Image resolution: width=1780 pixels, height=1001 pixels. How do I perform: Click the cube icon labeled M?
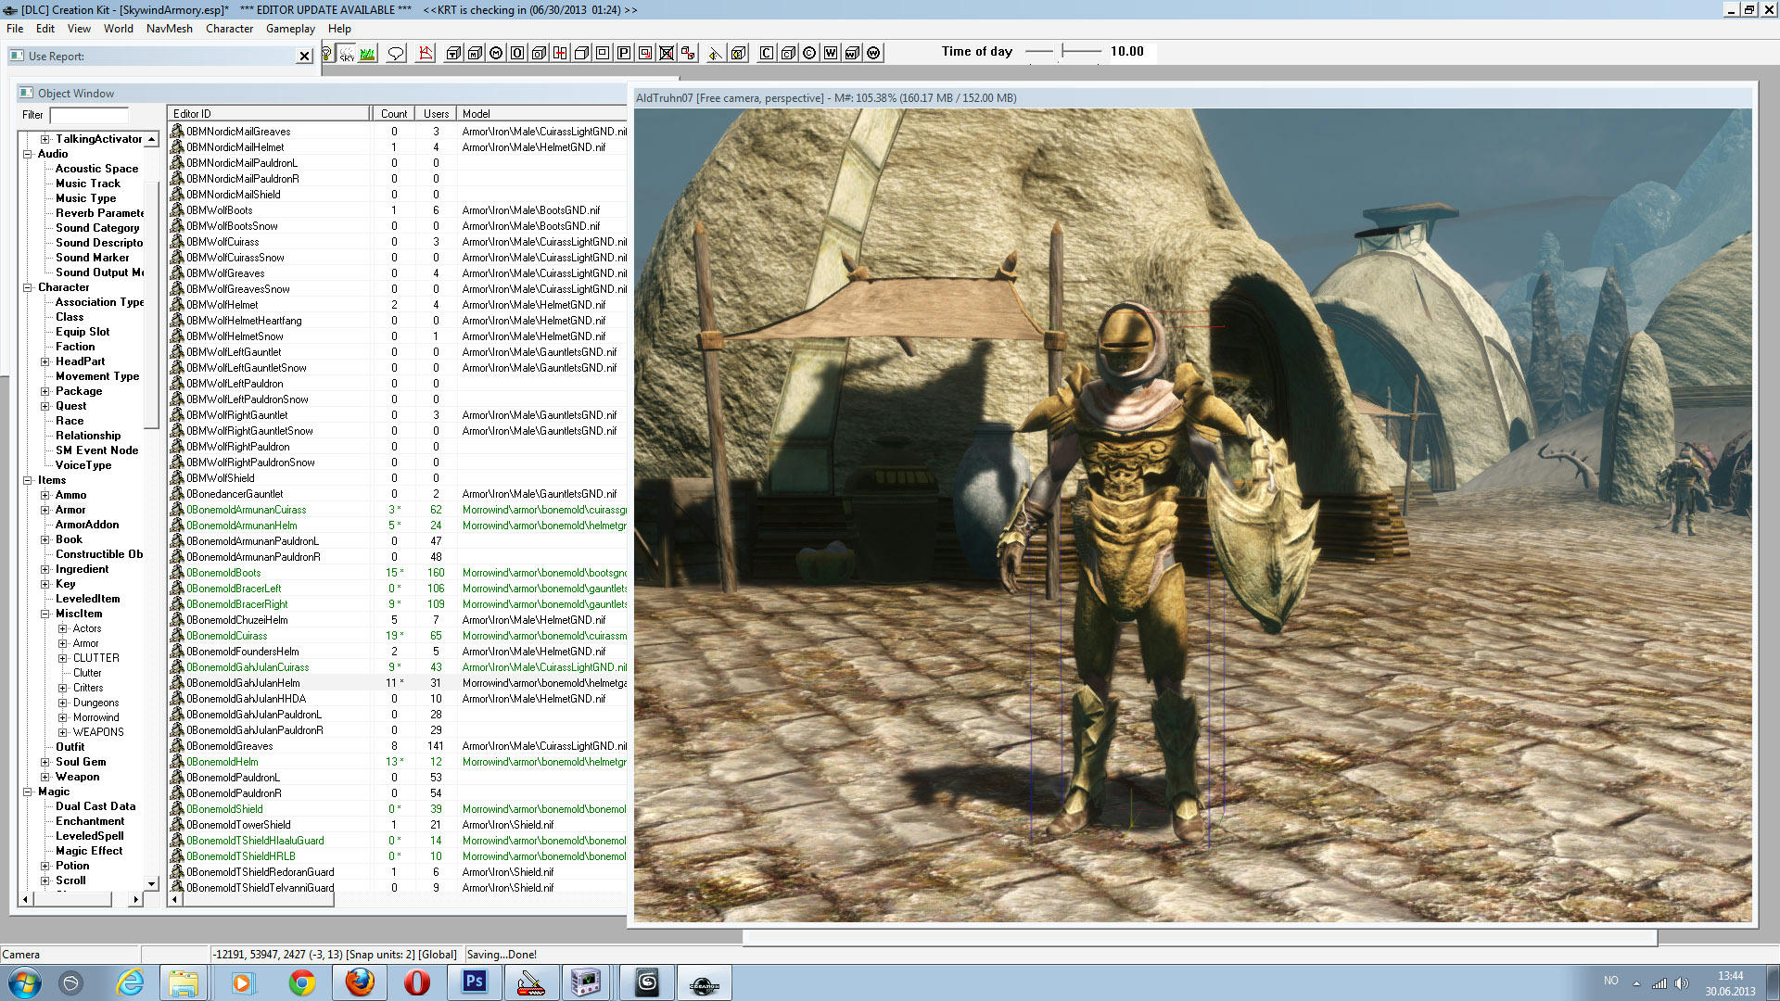pyautogui.click(x=476, y=53)
